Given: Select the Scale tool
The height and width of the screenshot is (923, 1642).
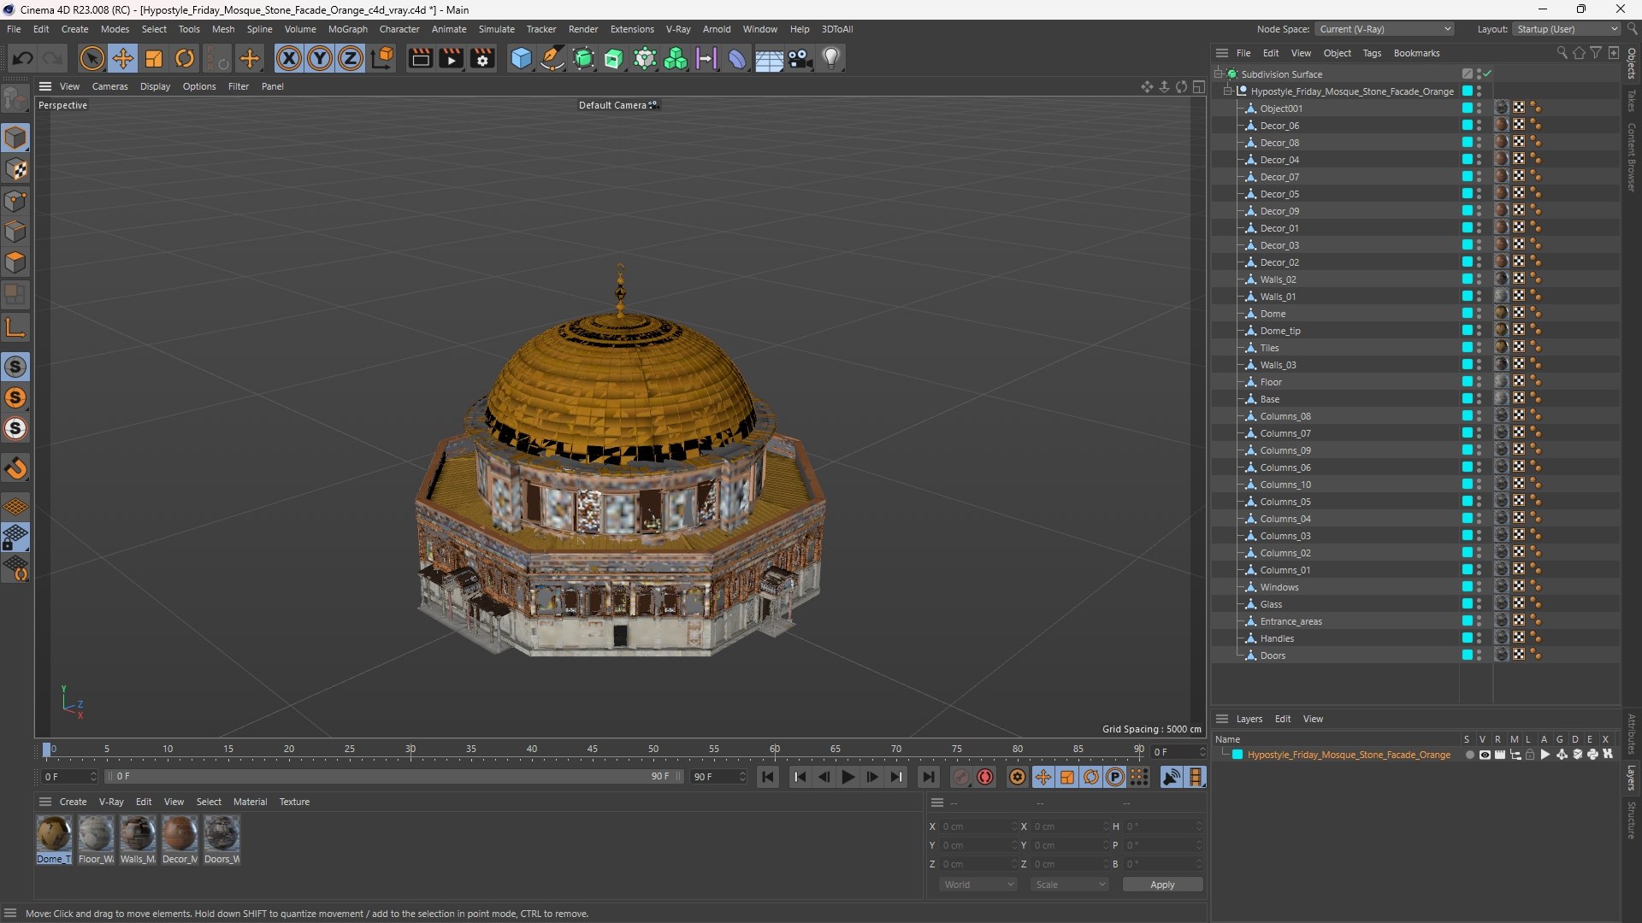Looking at the screenshot, I should (x=154, y=58).
